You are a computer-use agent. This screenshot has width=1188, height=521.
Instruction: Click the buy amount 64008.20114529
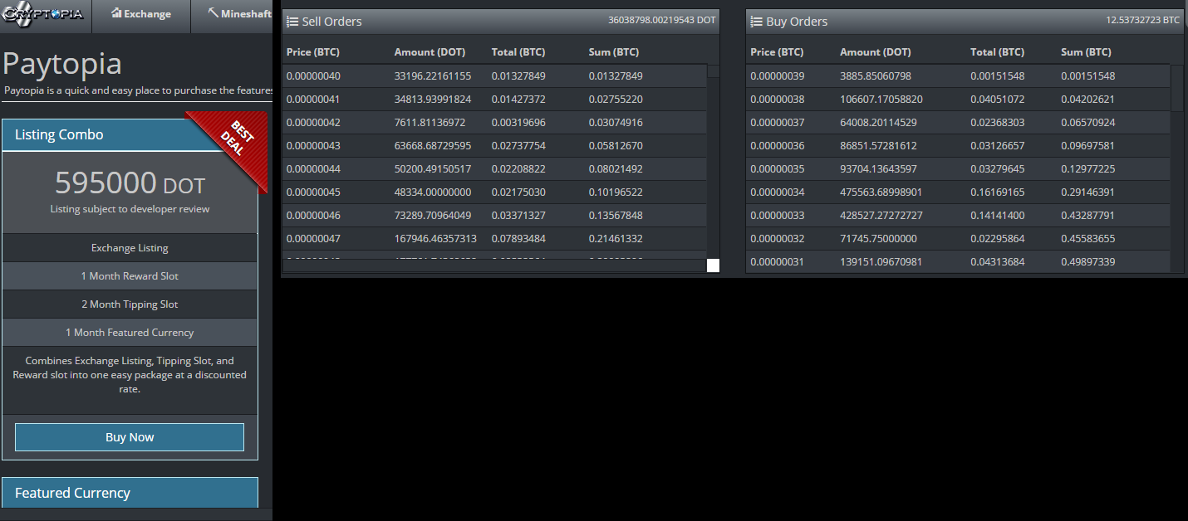point(878,123)
